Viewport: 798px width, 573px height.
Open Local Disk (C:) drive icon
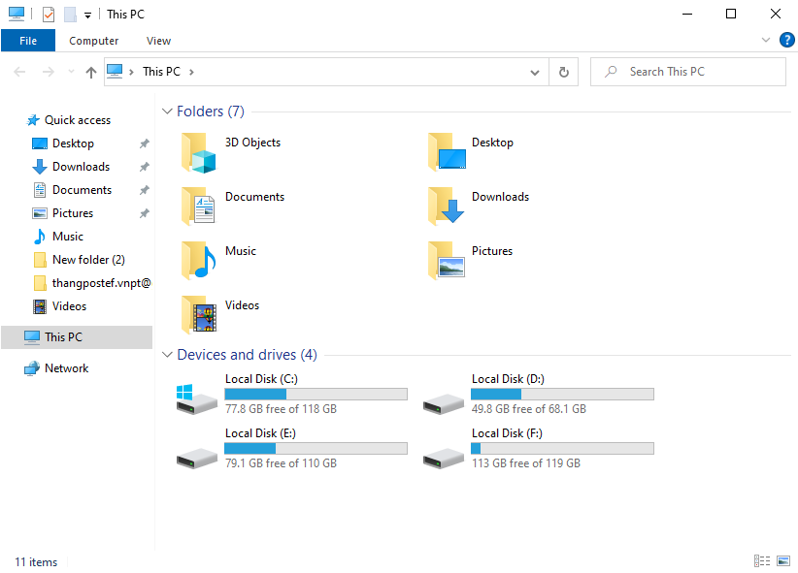(x=196, y=397)
